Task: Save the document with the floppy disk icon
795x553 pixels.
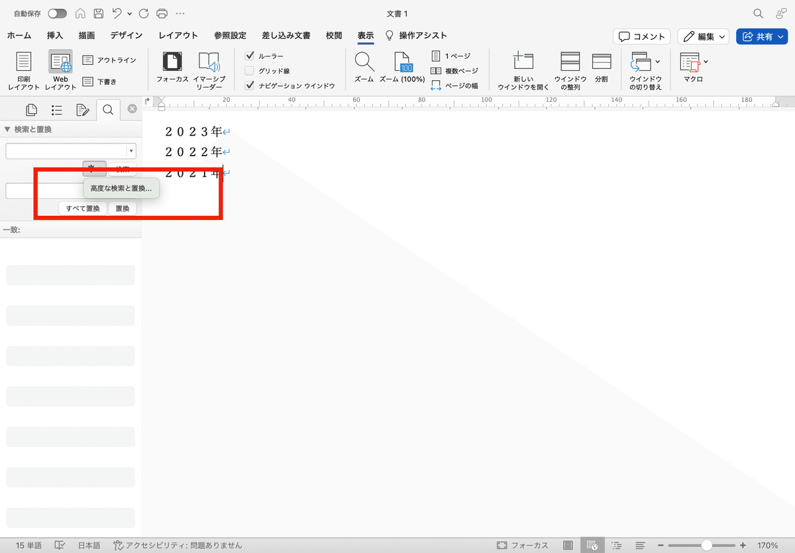Action: coord(98,13)
